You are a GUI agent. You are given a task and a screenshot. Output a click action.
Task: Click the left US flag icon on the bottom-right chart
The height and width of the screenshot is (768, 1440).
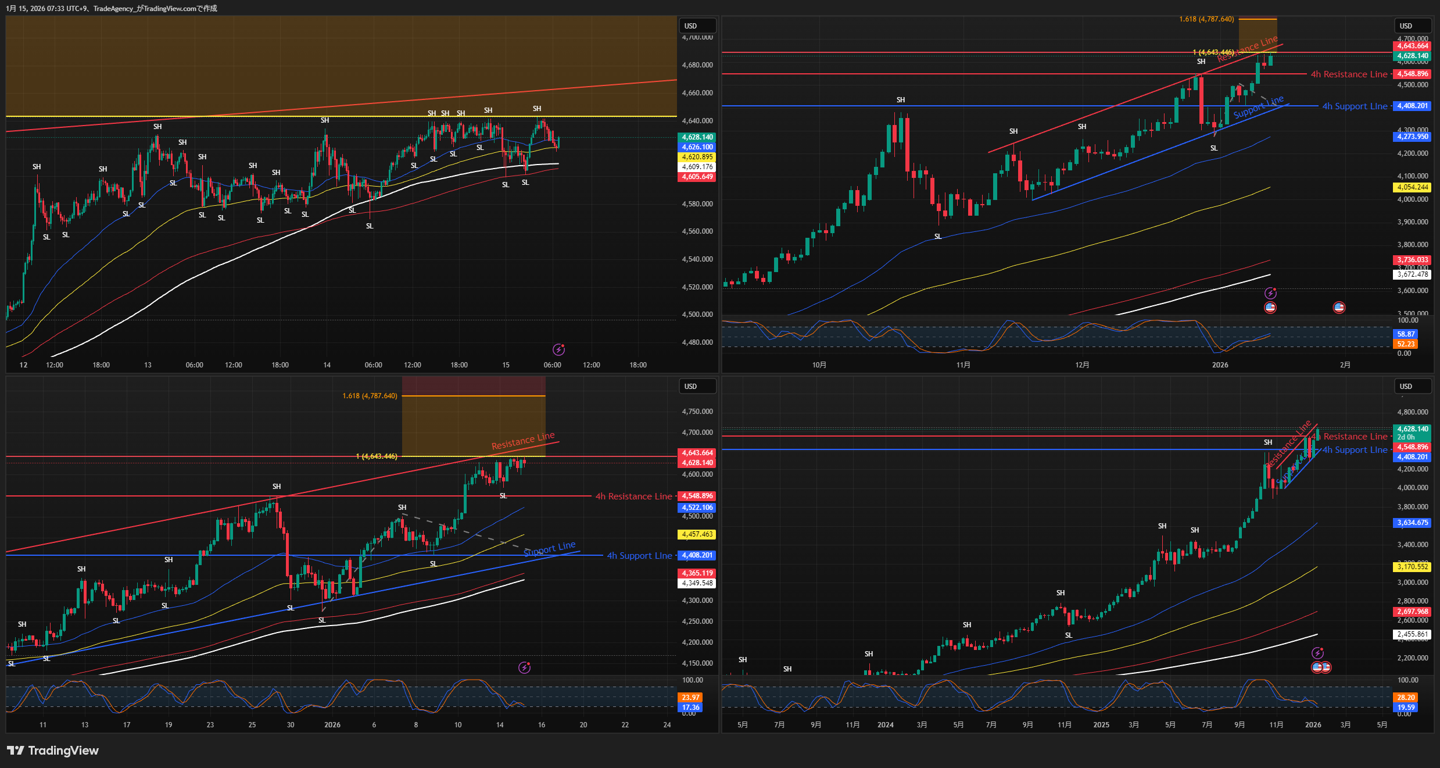click(x=1317, y=667)
